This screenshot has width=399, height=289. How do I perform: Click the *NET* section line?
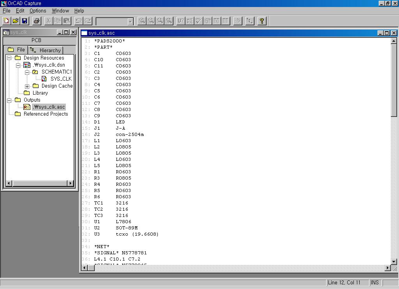point(102,247)
